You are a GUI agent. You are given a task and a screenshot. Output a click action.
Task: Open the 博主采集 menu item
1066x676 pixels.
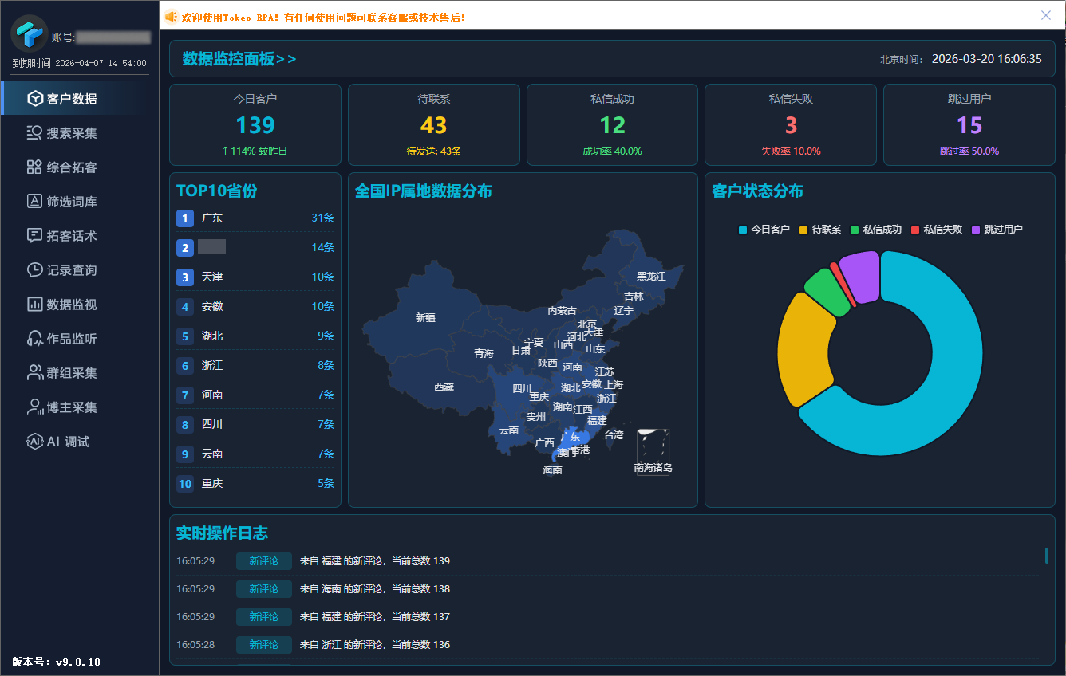coord(72,407)
